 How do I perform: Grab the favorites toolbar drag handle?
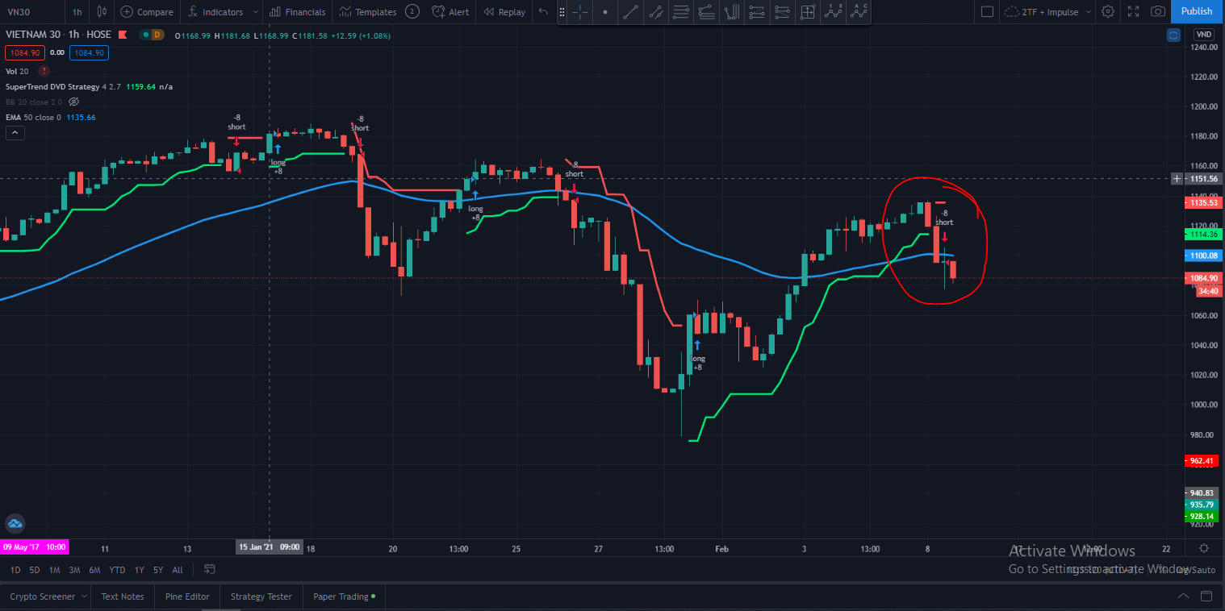(x=563, y=12)
